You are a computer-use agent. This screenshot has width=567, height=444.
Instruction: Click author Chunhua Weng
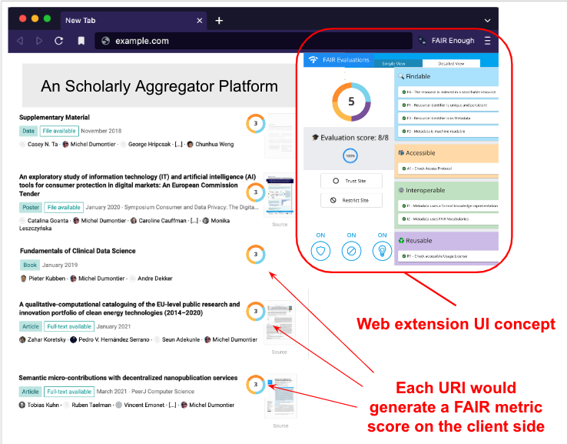tap(214, 144)
